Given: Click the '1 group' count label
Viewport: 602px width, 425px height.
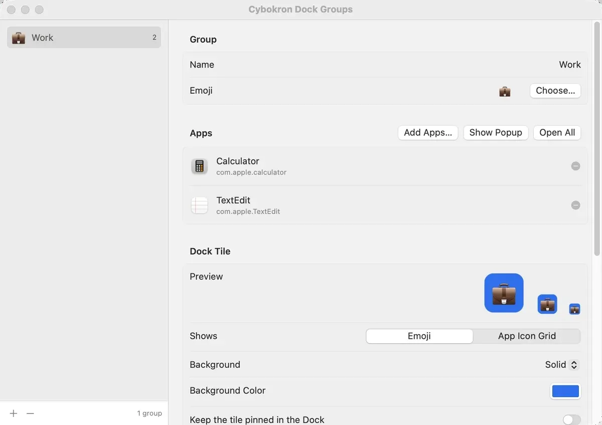Looking at the screenshot, I should [x=149, y=413].
